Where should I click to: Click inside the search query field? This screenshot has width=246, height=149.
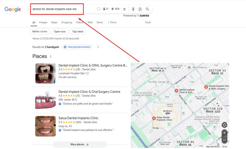tap(57, 9)
